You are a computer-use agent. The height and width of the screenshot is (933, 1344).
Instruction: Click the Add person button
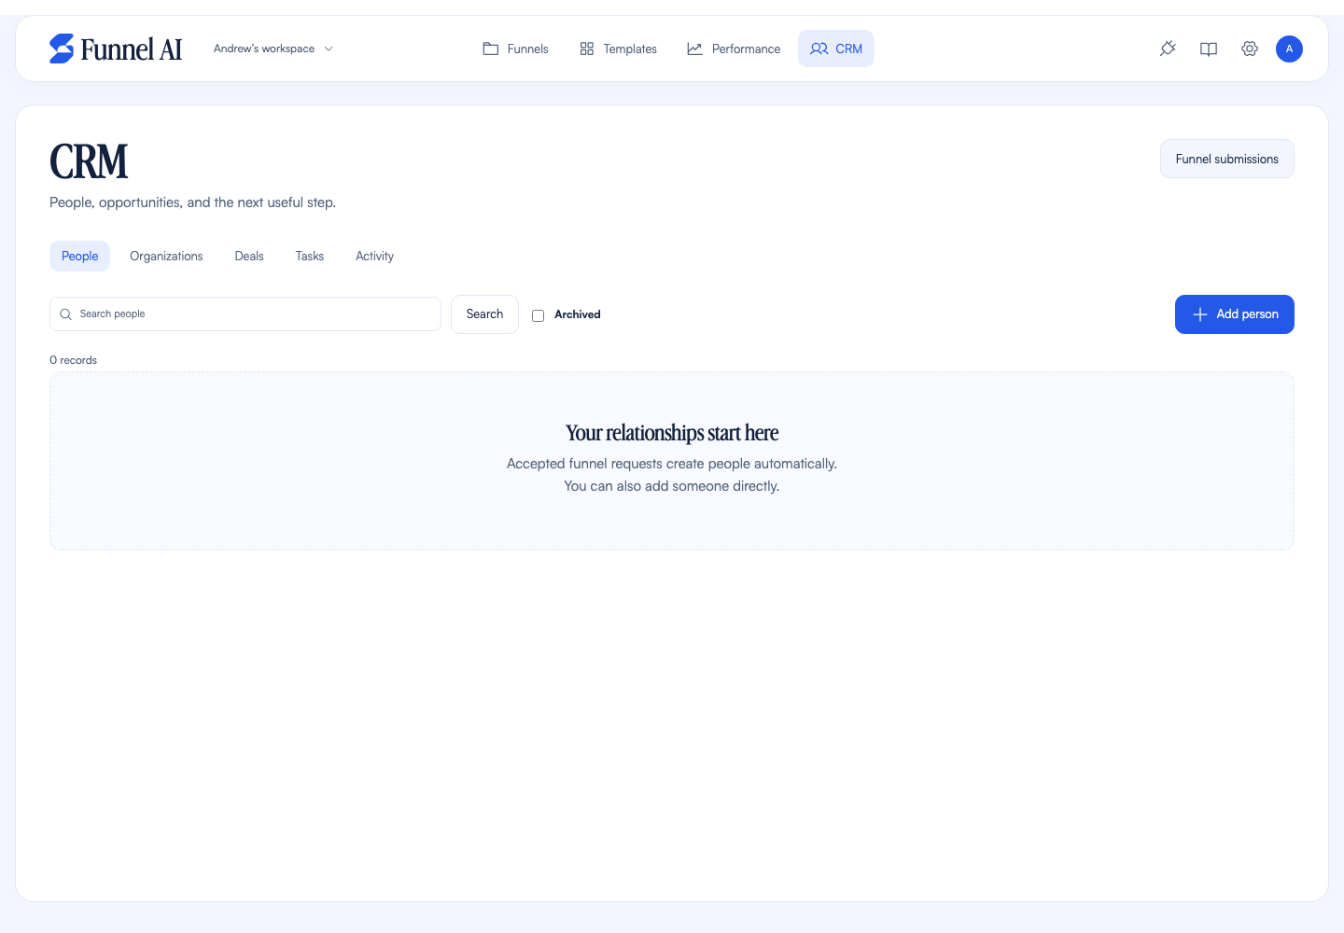click(1235, 314)
